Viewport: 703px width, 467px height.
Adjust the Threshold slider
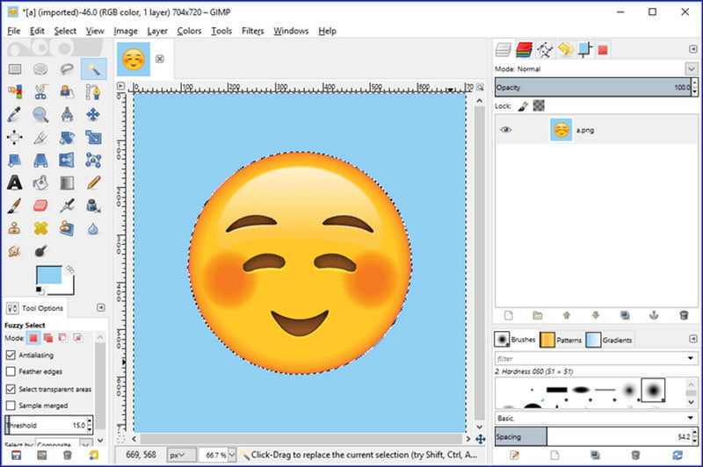point(46,425)
